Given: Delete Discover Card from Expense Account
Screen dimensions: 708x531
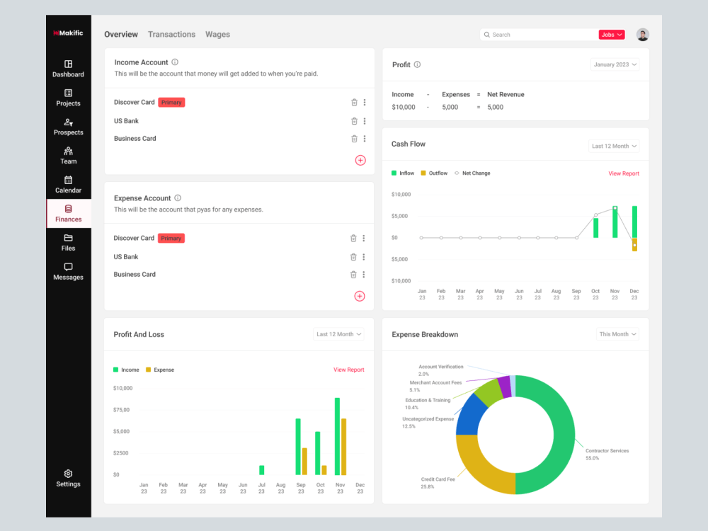Looking at the screenshot, I should [353, 239].
